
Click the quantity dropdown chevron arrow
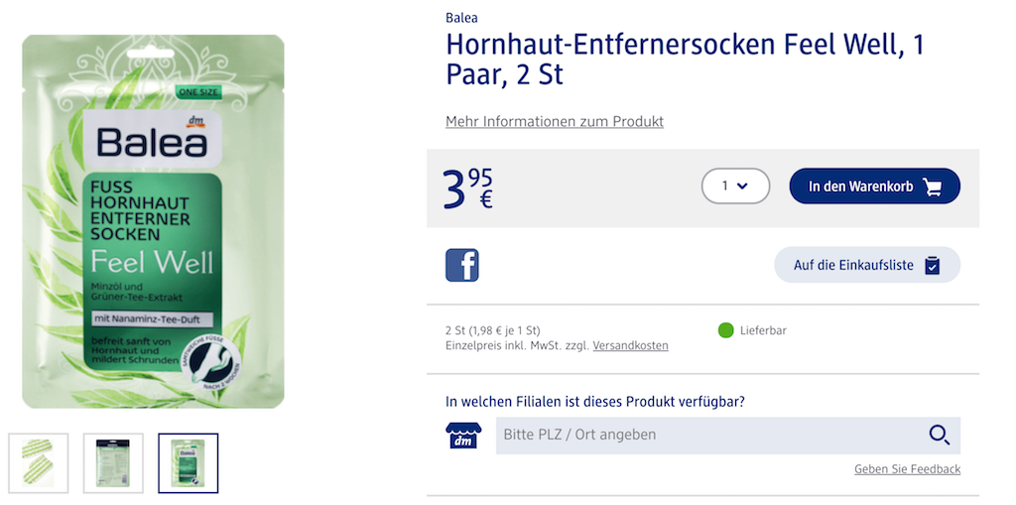pos(742,186)
